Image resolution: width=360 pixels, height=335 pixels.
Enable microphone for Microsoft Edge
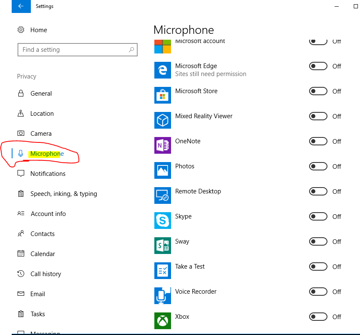click(318, 66)
